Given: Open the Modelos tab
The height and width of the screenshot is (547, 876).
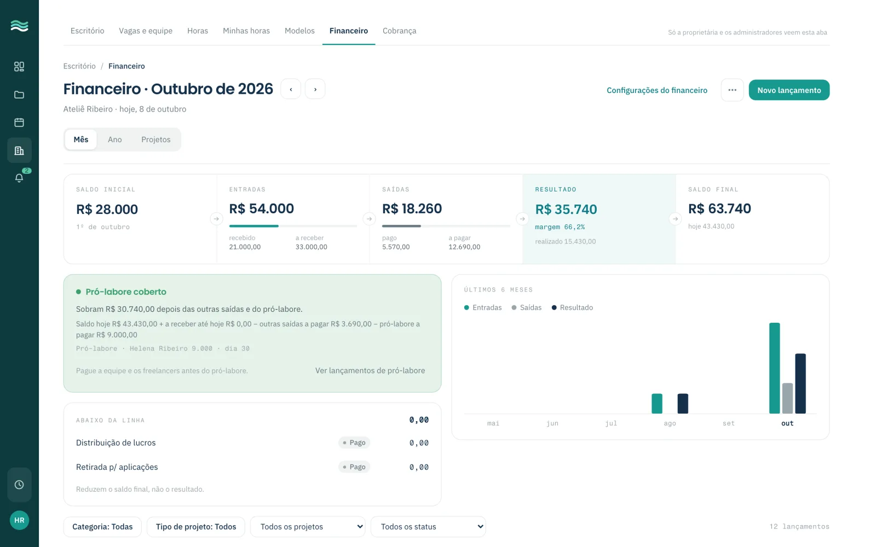Looking at the screenshot, I should pos(299,31).
